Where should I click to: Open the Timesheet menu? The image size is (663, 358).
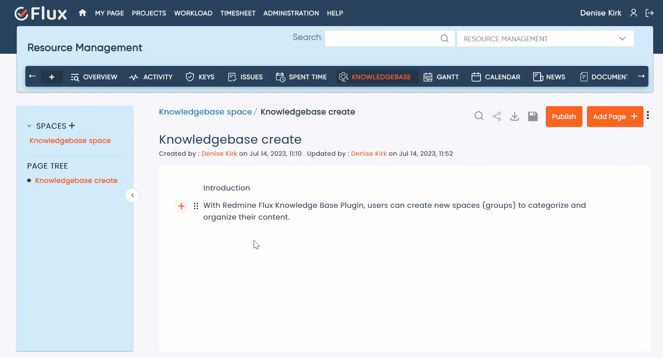pos(238,13)
